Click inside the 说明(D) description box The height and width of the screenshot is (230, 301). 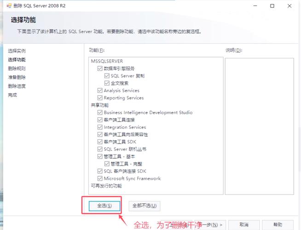click(x=259, y=126)
